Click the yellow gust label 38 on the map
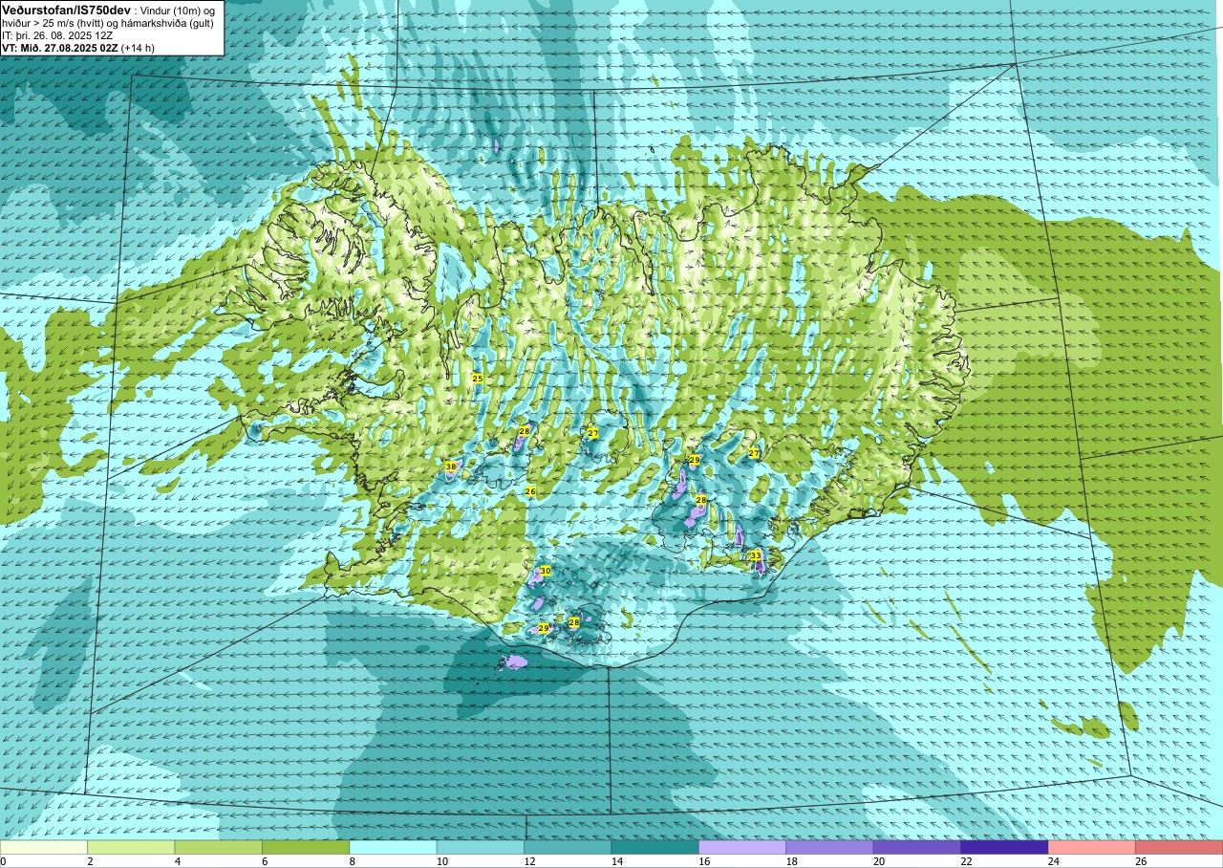 coord(451,467)
